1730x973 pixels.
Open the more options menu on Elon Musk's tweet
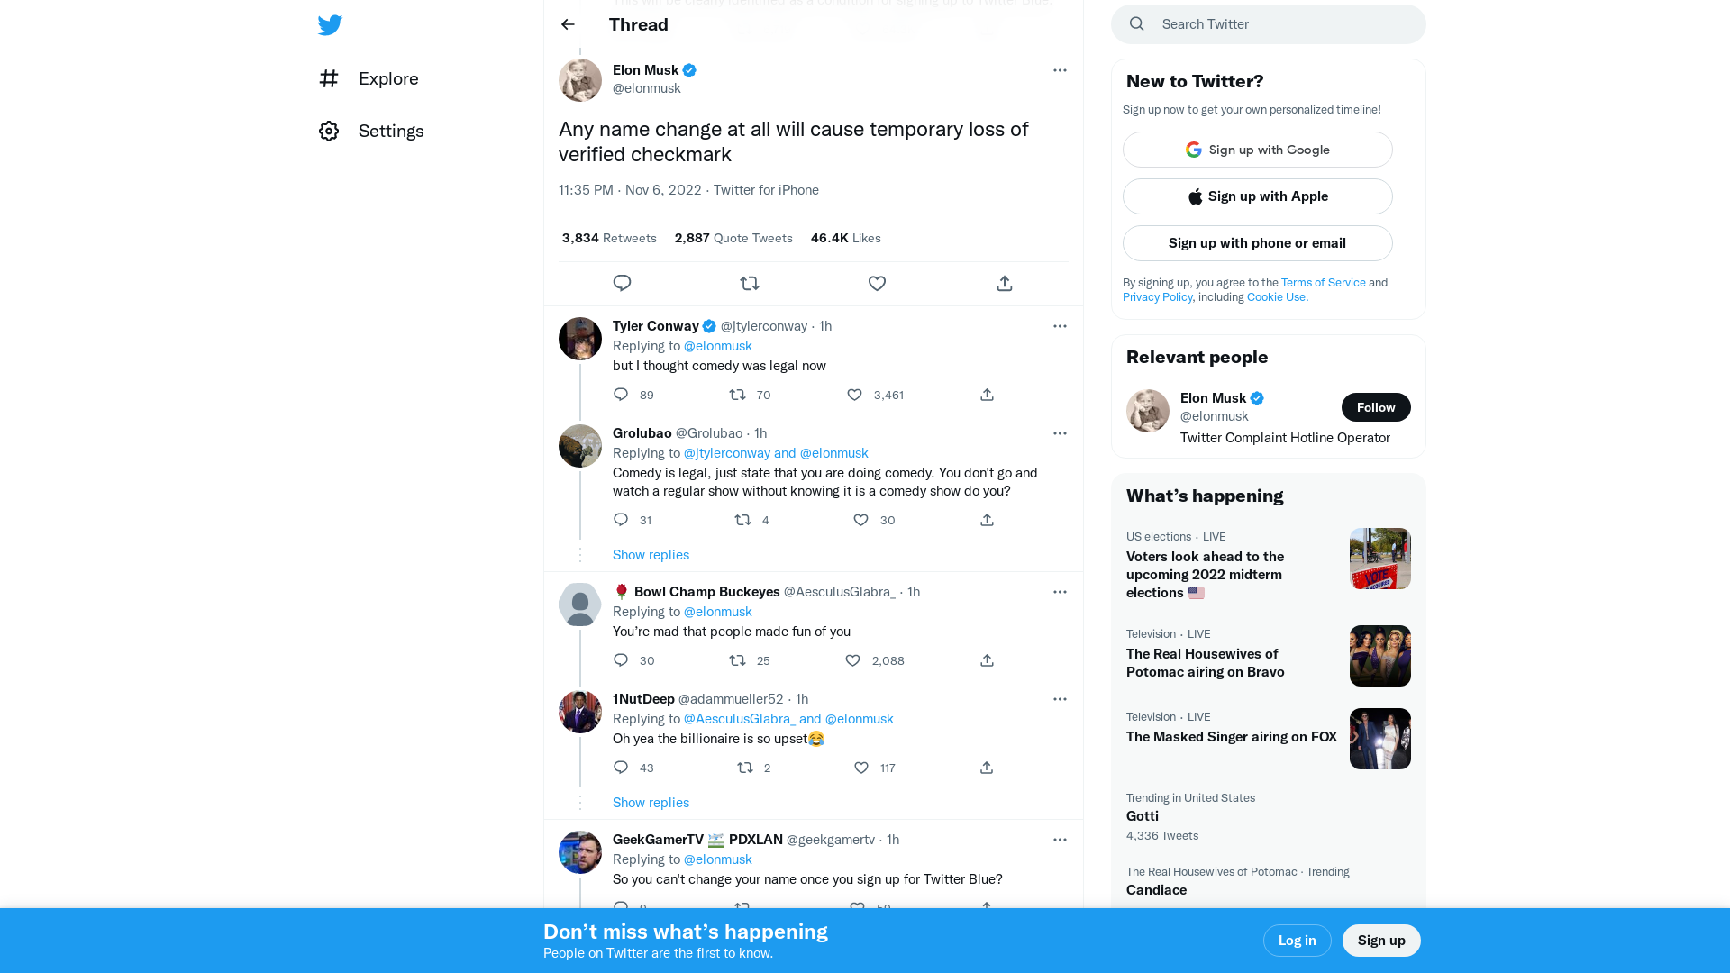pyautogui.click(x=1060, y=70)
